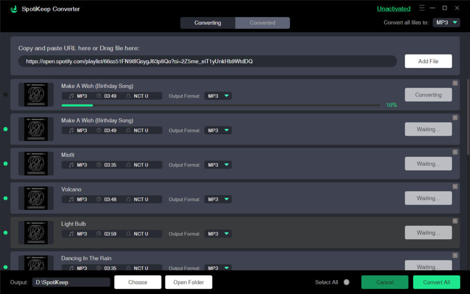This screenshot has height=294, width=470.
Task: Remove the Volcano track with its X icon
Action: pyautogui.click(x=455, y=186)
